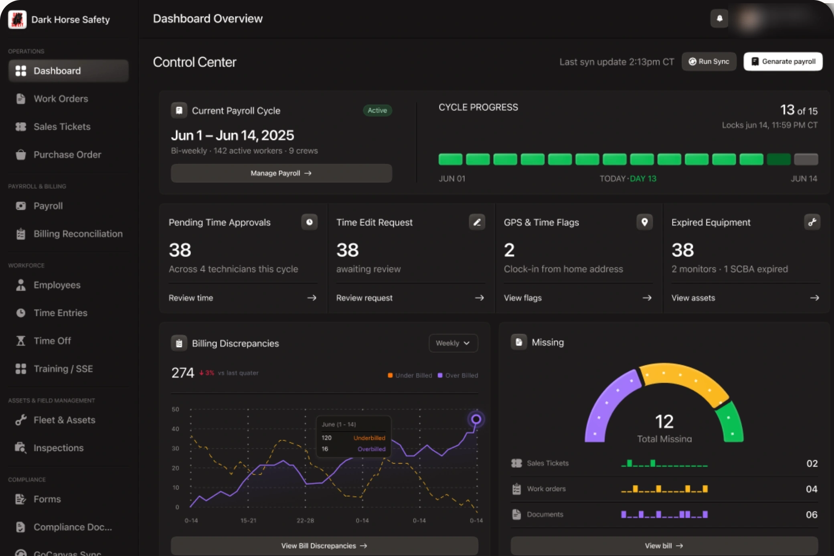Image resolution: width=834 pixels, height=556 pixels.
Task: Click the Billing Discrepancies clipboard icon
Action: pos(179,343)
